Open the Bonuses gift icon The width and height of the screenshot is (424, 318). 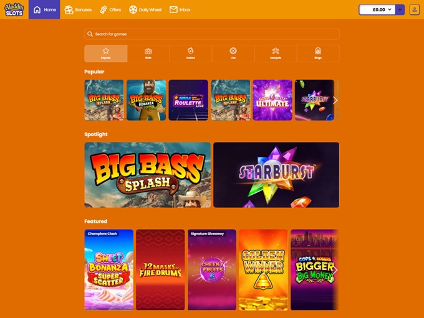(x=69, y=10)
